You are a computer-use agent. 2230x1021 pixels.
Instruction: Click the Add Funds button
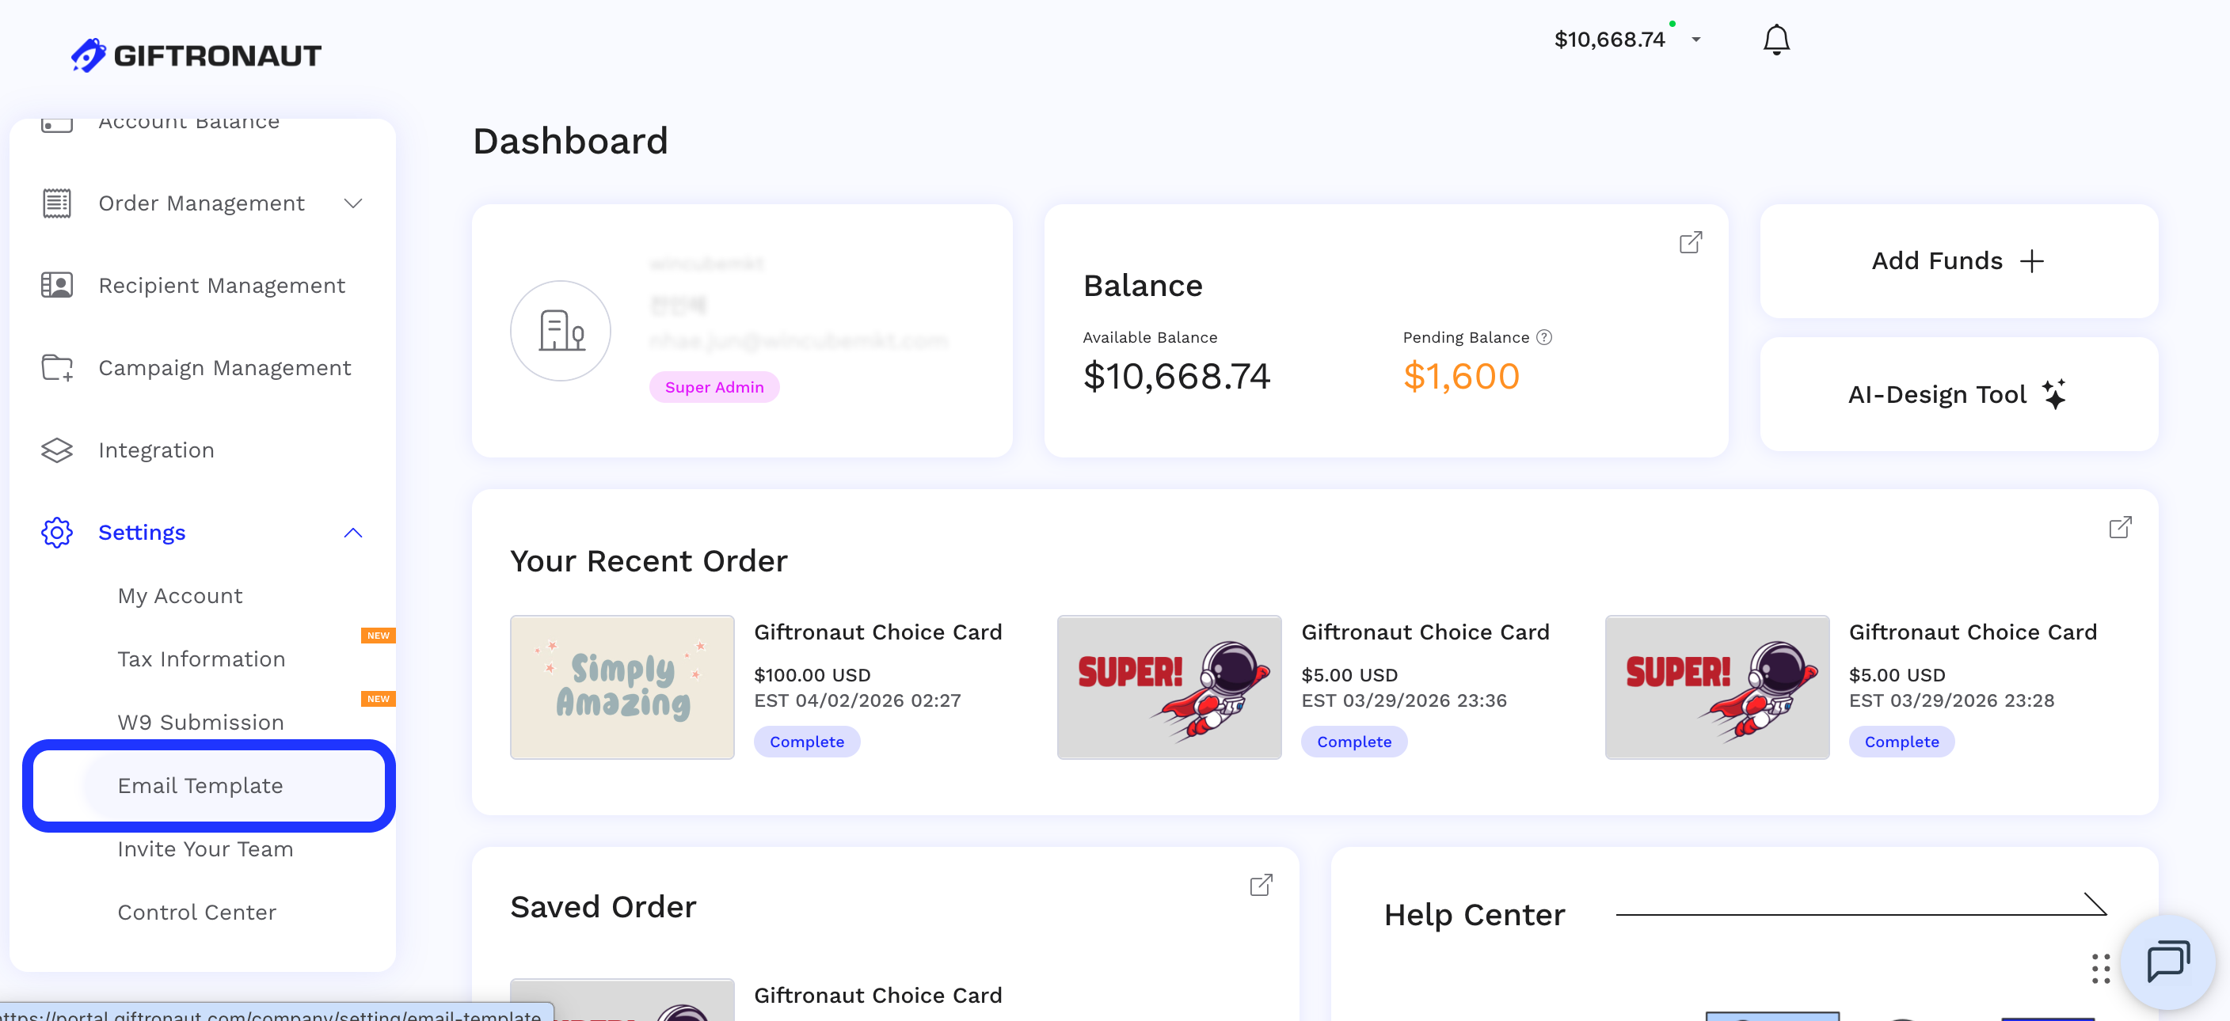[x=1958, y=260]
